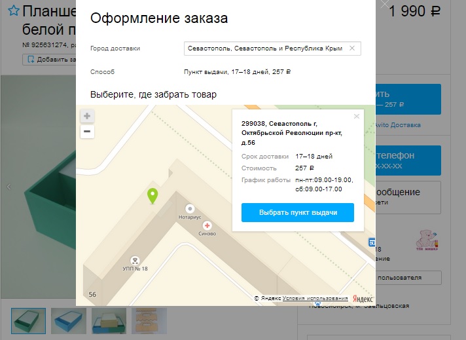Select the second blue box thumbnail

pos(68,320)
